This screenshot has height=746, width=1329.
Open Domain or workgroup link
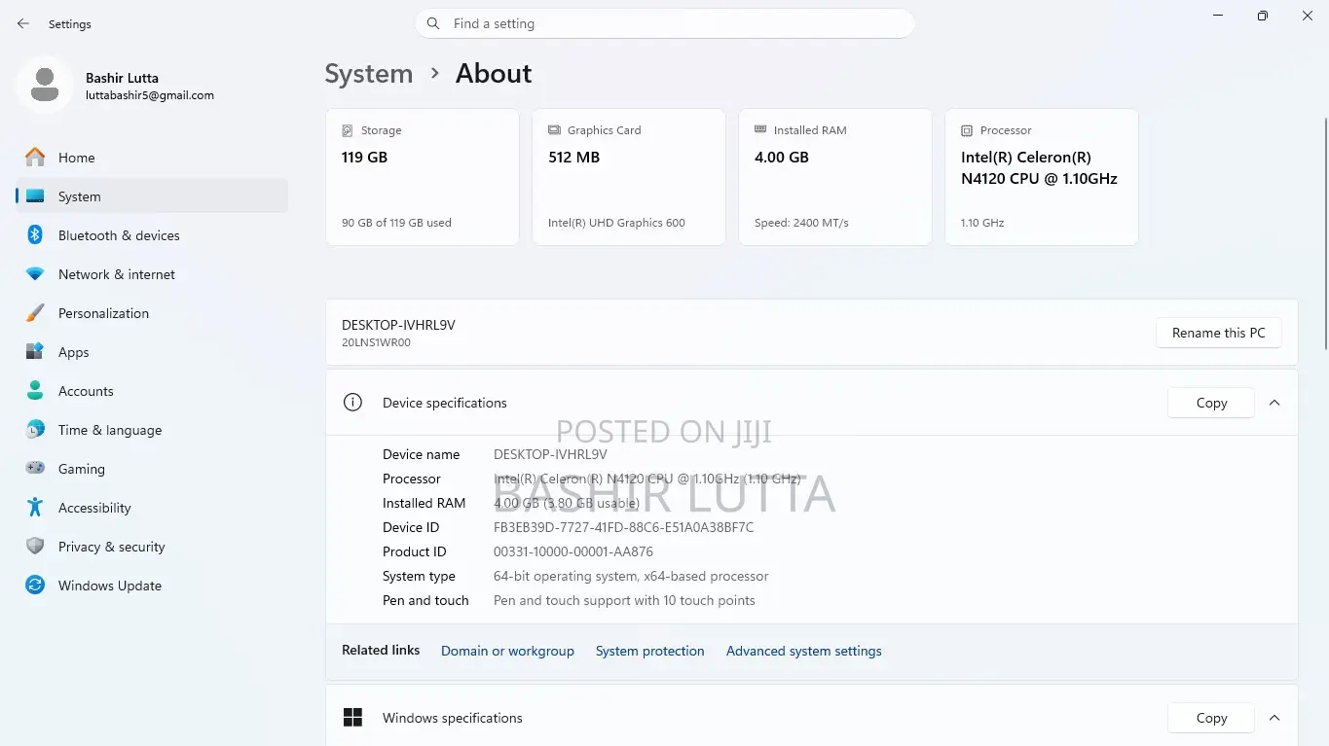pos(507,651)
